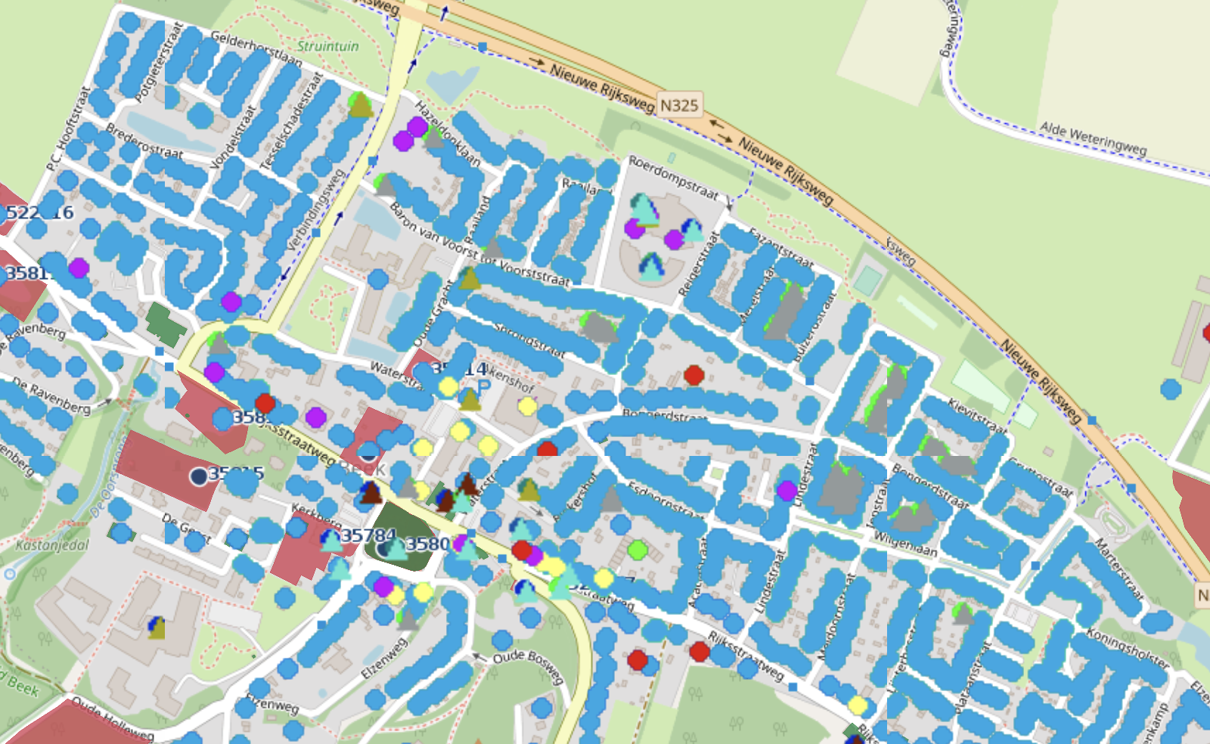1210x744 pixels.
Task: Click the light blue sports field rectangle
Action: click(x=867, y=281)
